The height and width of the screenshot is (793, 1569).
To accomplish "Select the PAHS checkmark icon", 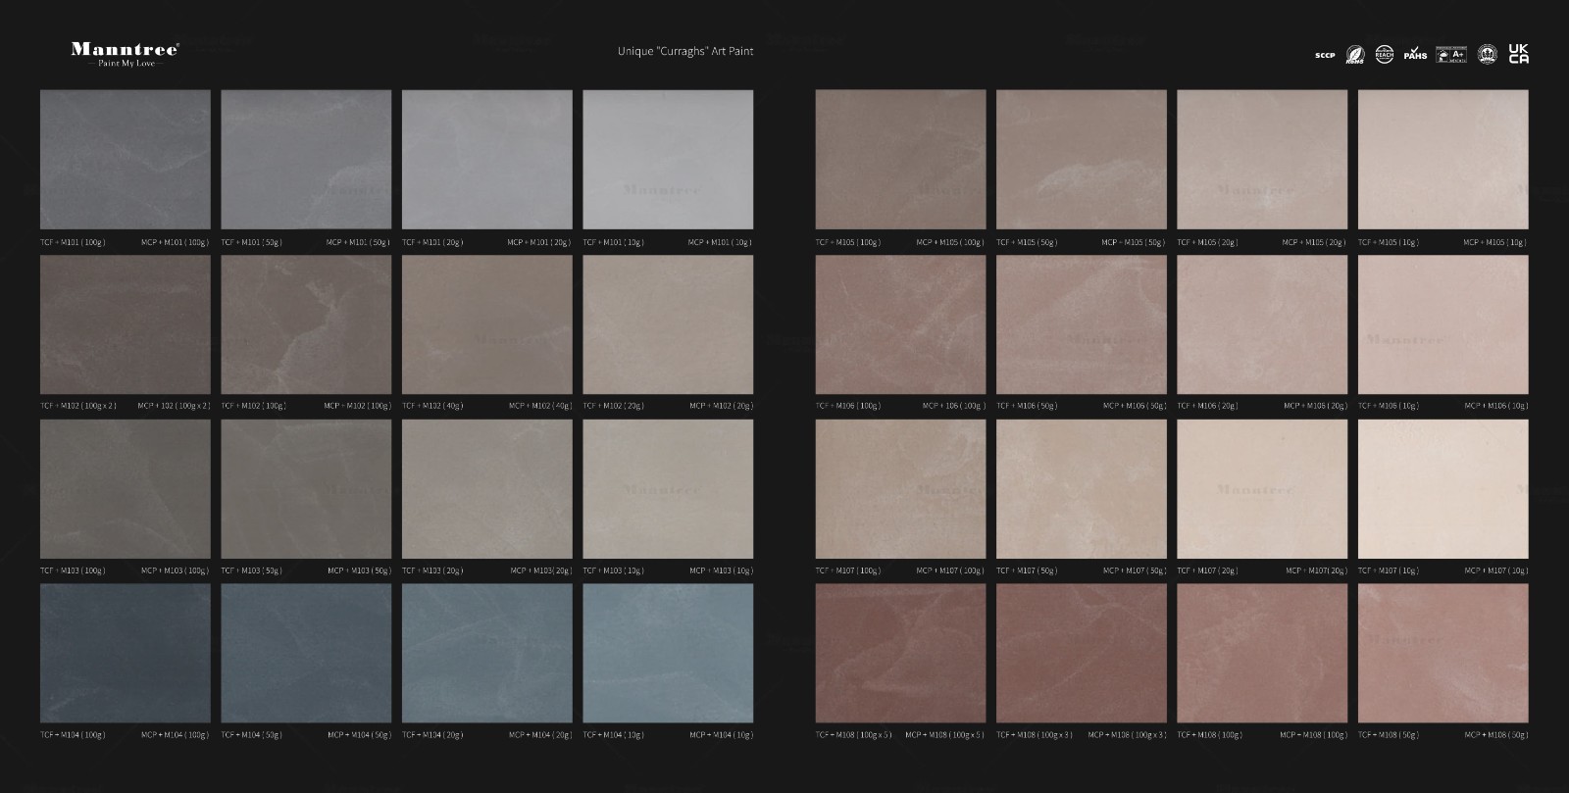I will [x=1415, y=54].
